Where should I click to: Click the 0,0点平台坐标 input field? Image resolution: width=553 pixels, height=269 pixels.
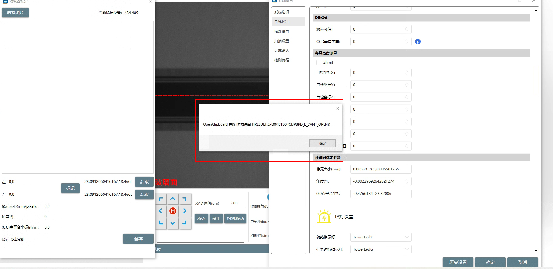click(x=381, y=194)
